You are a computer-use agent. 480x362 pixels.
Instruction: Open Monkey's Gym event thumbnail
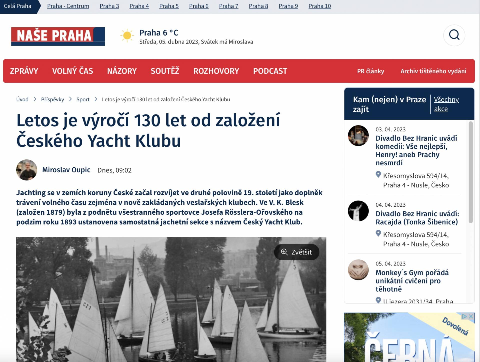(358, 270)
